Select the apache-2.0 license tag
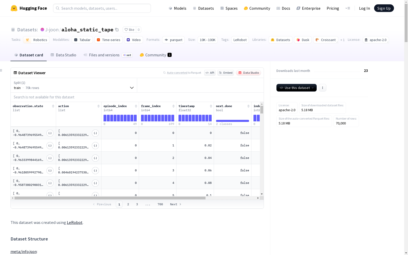 [376, 40]
